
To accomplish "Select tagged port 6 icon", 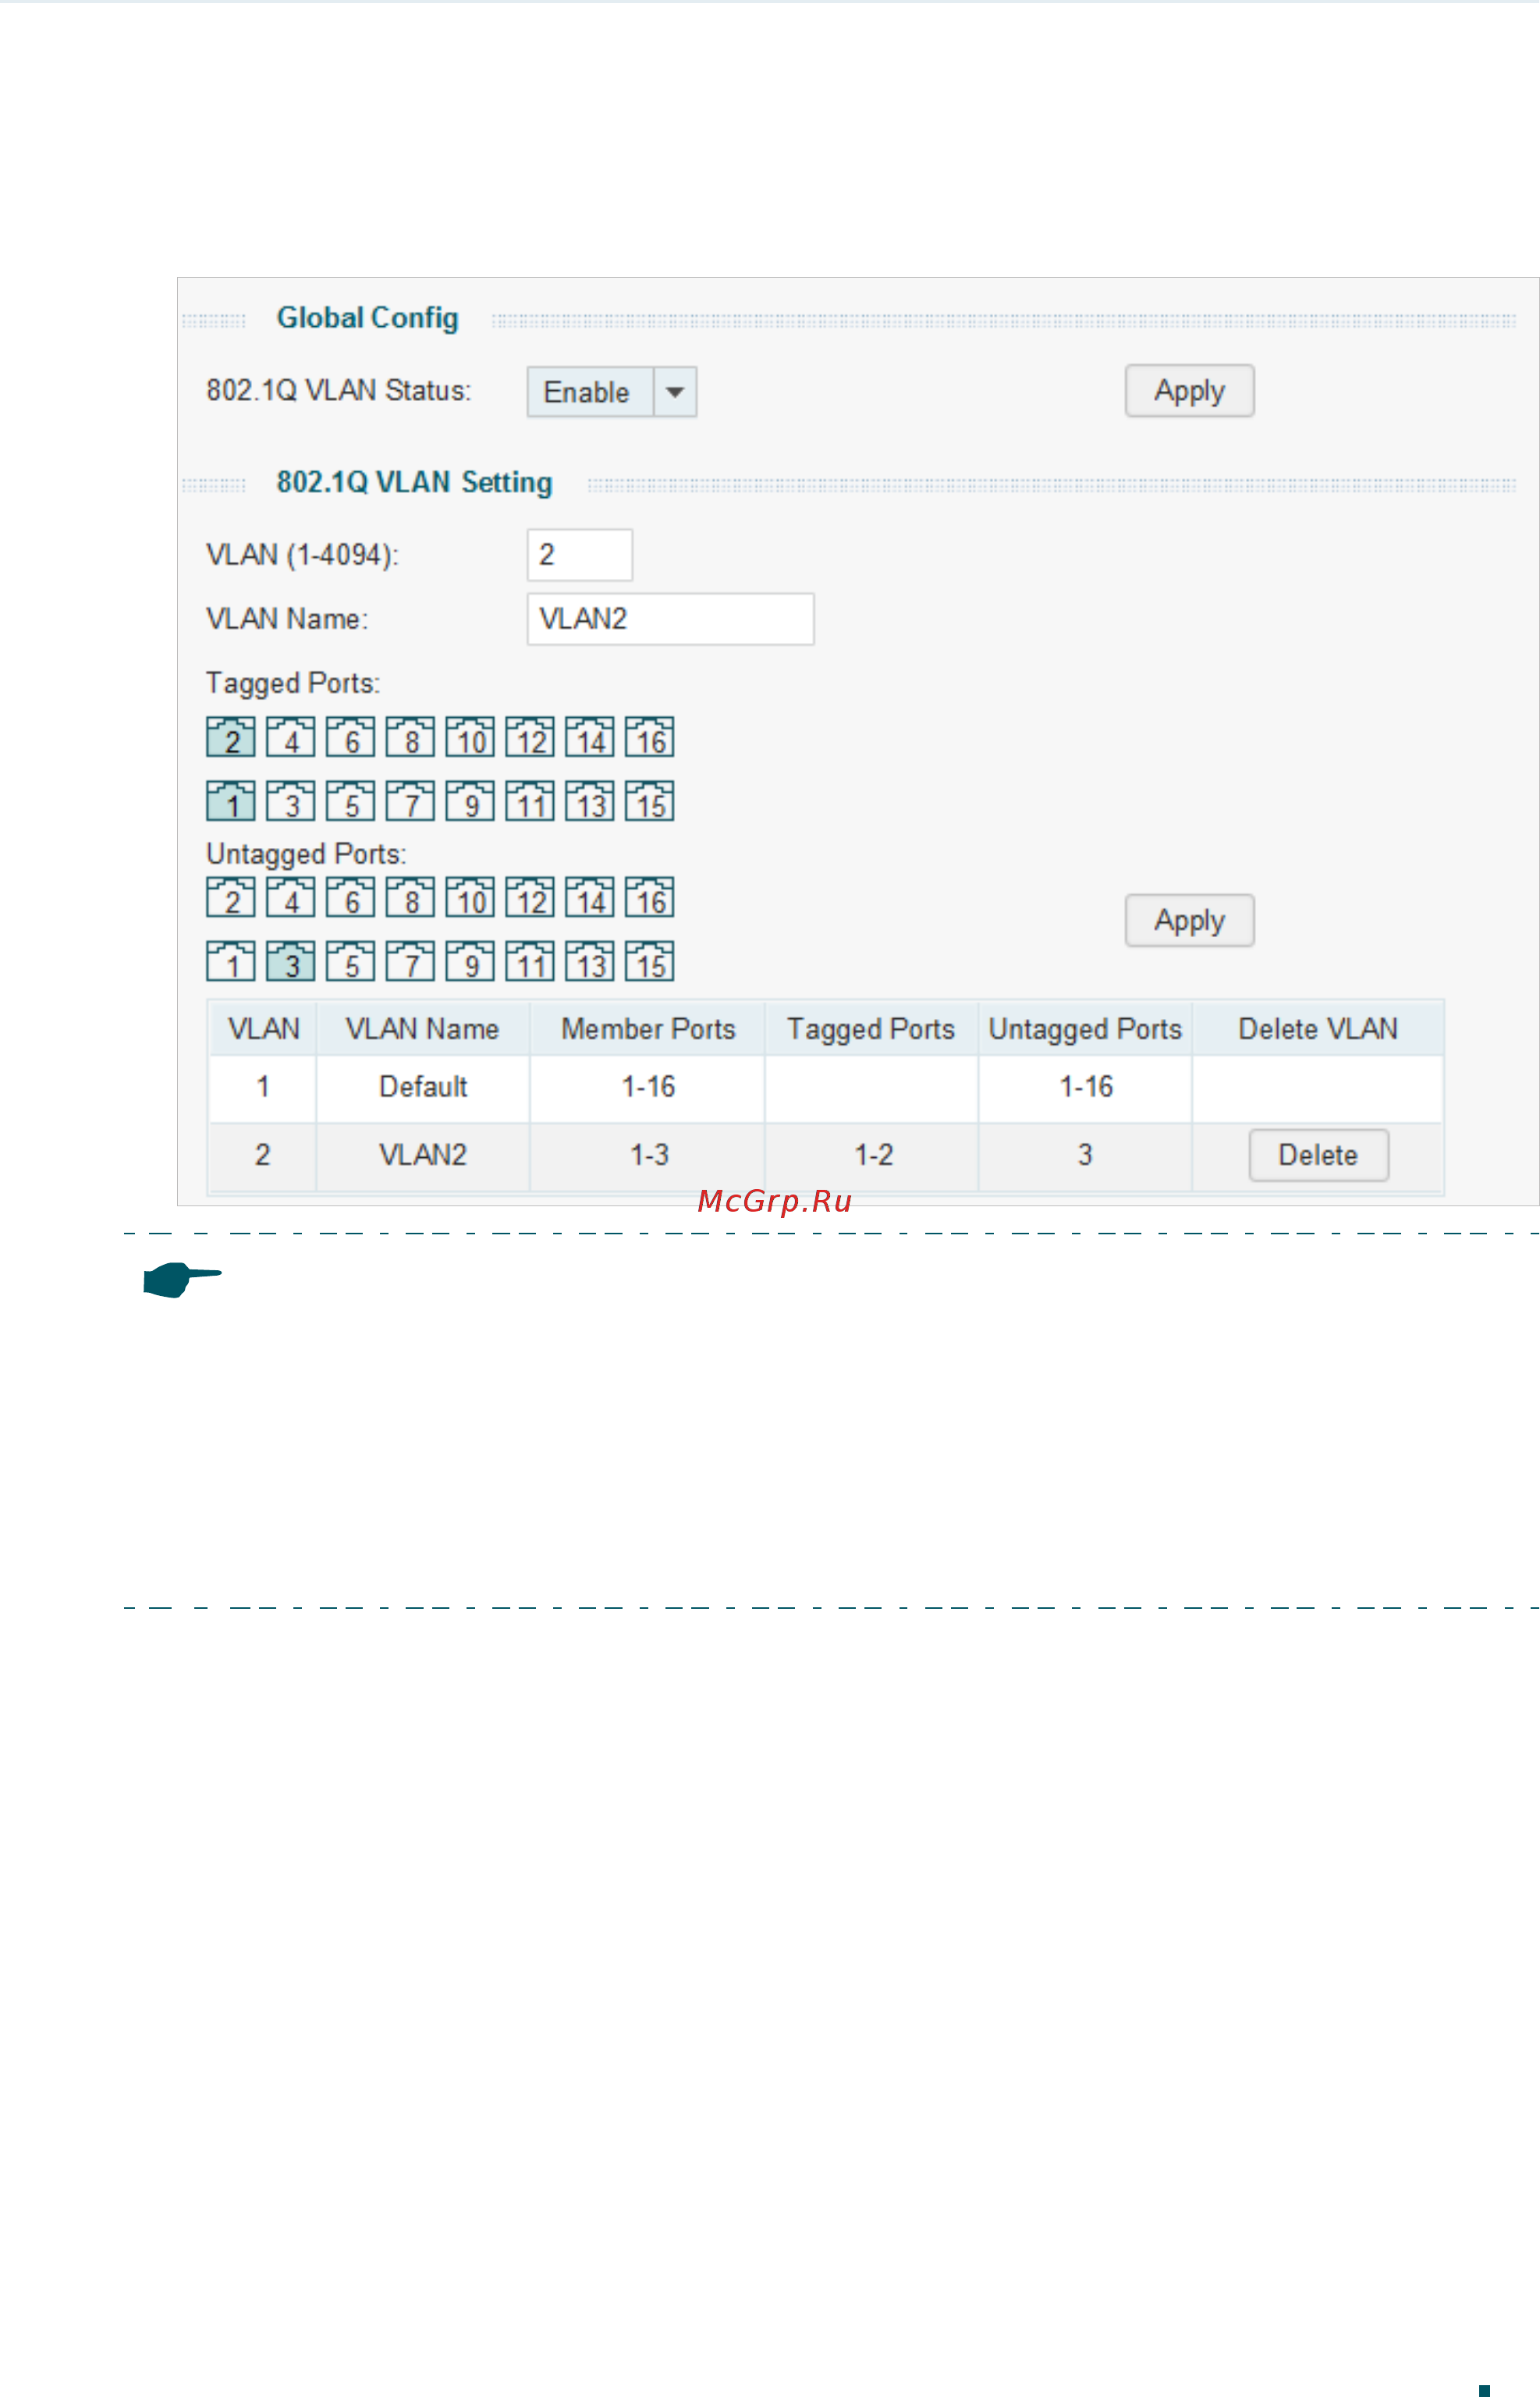I will point(351,737).
